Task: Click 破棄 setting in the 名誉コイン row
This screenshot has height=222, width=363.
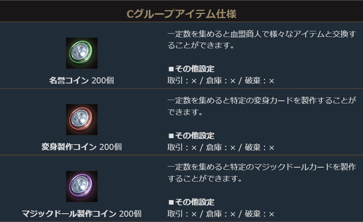Action: 260,80
